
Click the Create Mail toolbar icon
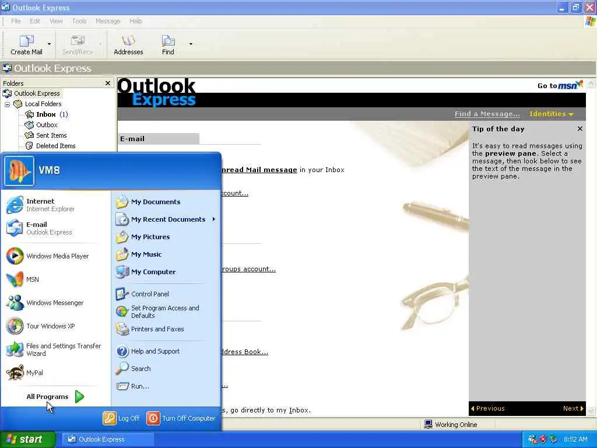tap(26, 44)
